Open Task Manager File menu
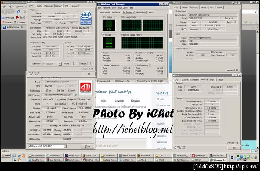Screen dimensions: 260x171 (x=100, y=8)
